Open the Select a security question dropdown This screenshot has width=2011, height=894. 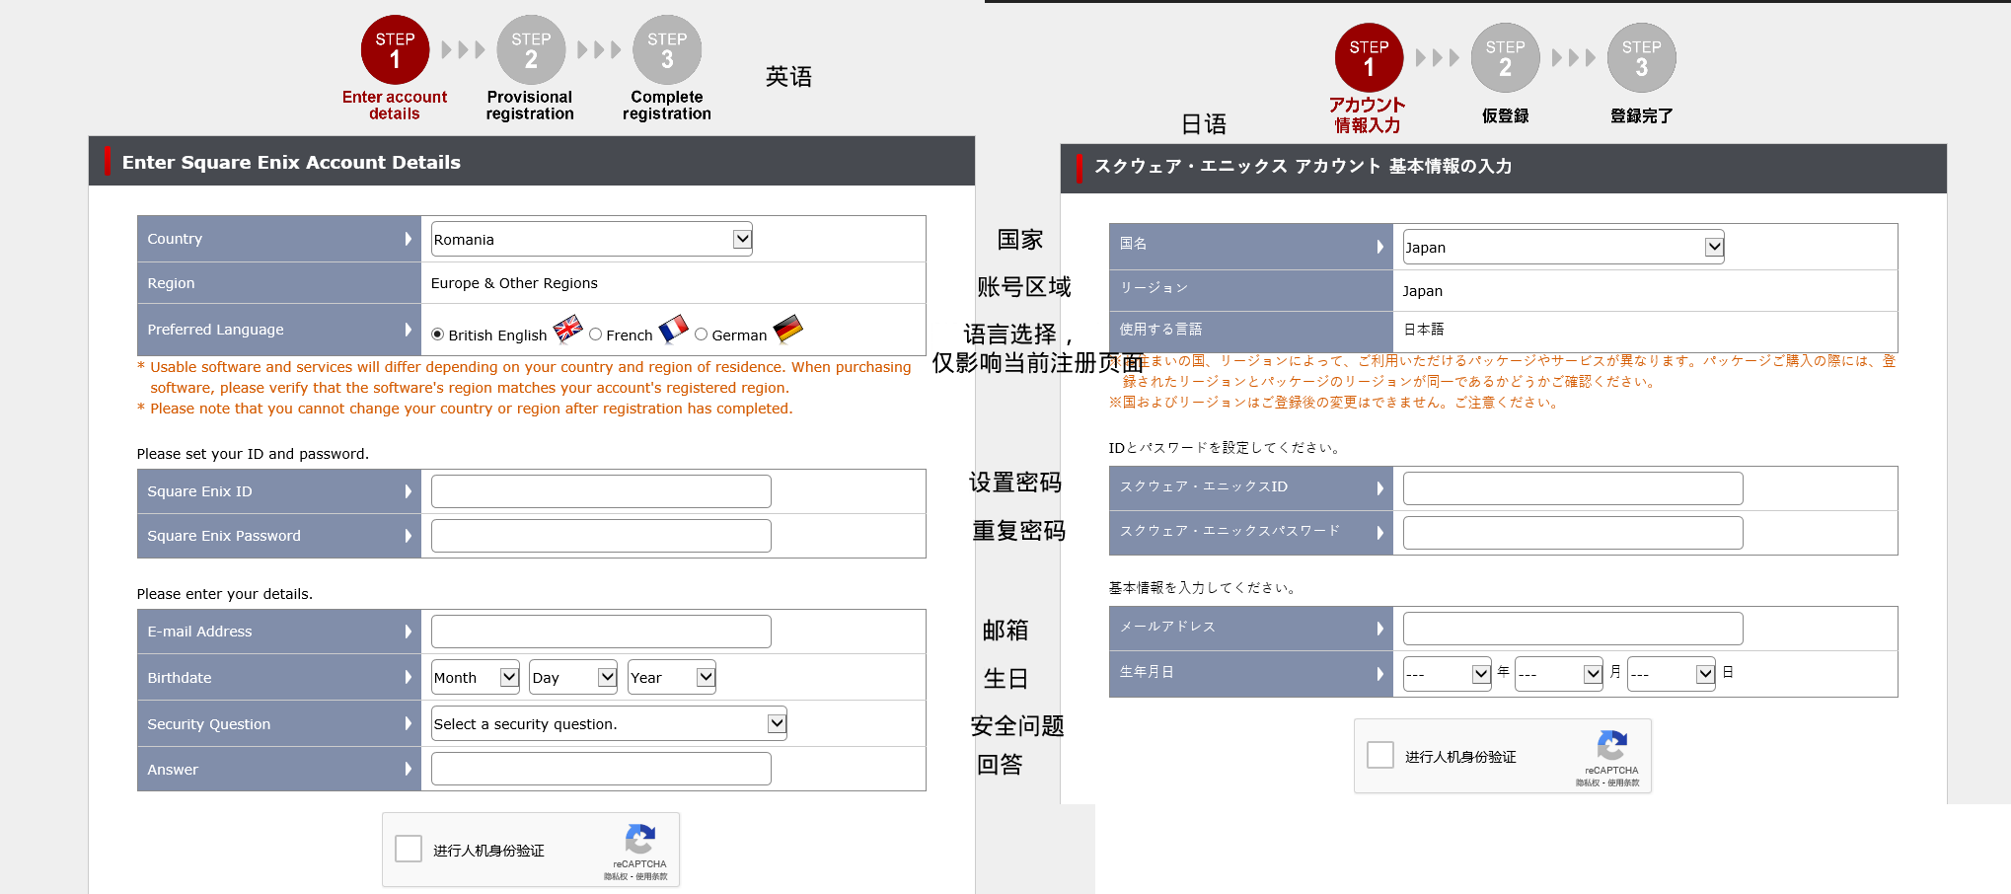[609, 723]
